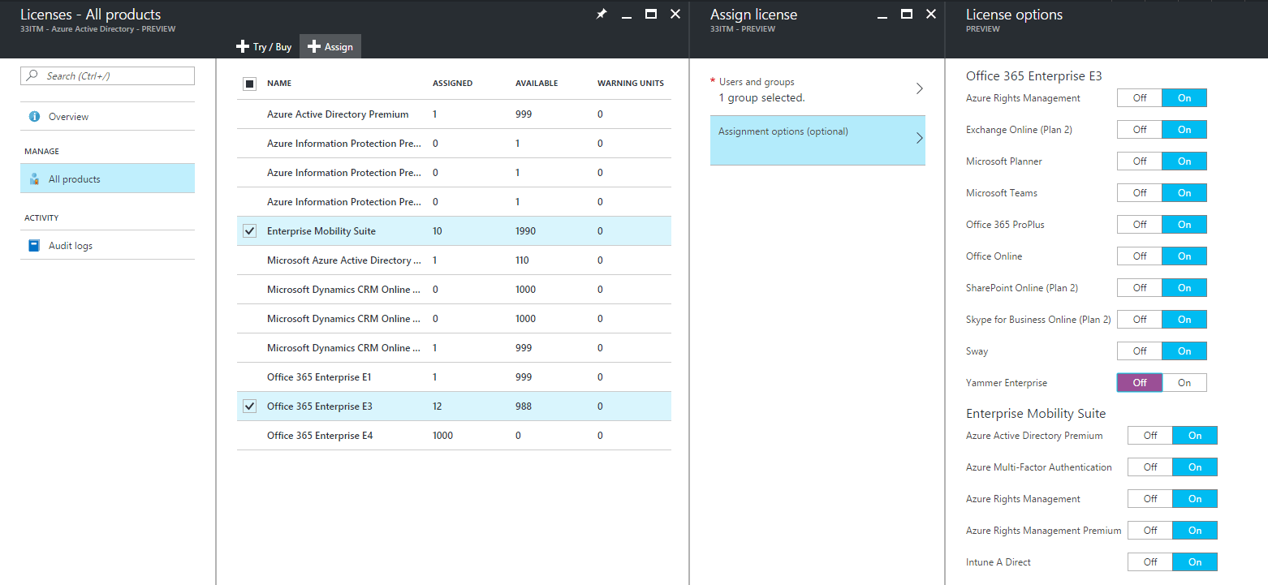Enable Yammer Enterprise by clicking On
Screen dimensions: 1268x585
[1184, 382]
